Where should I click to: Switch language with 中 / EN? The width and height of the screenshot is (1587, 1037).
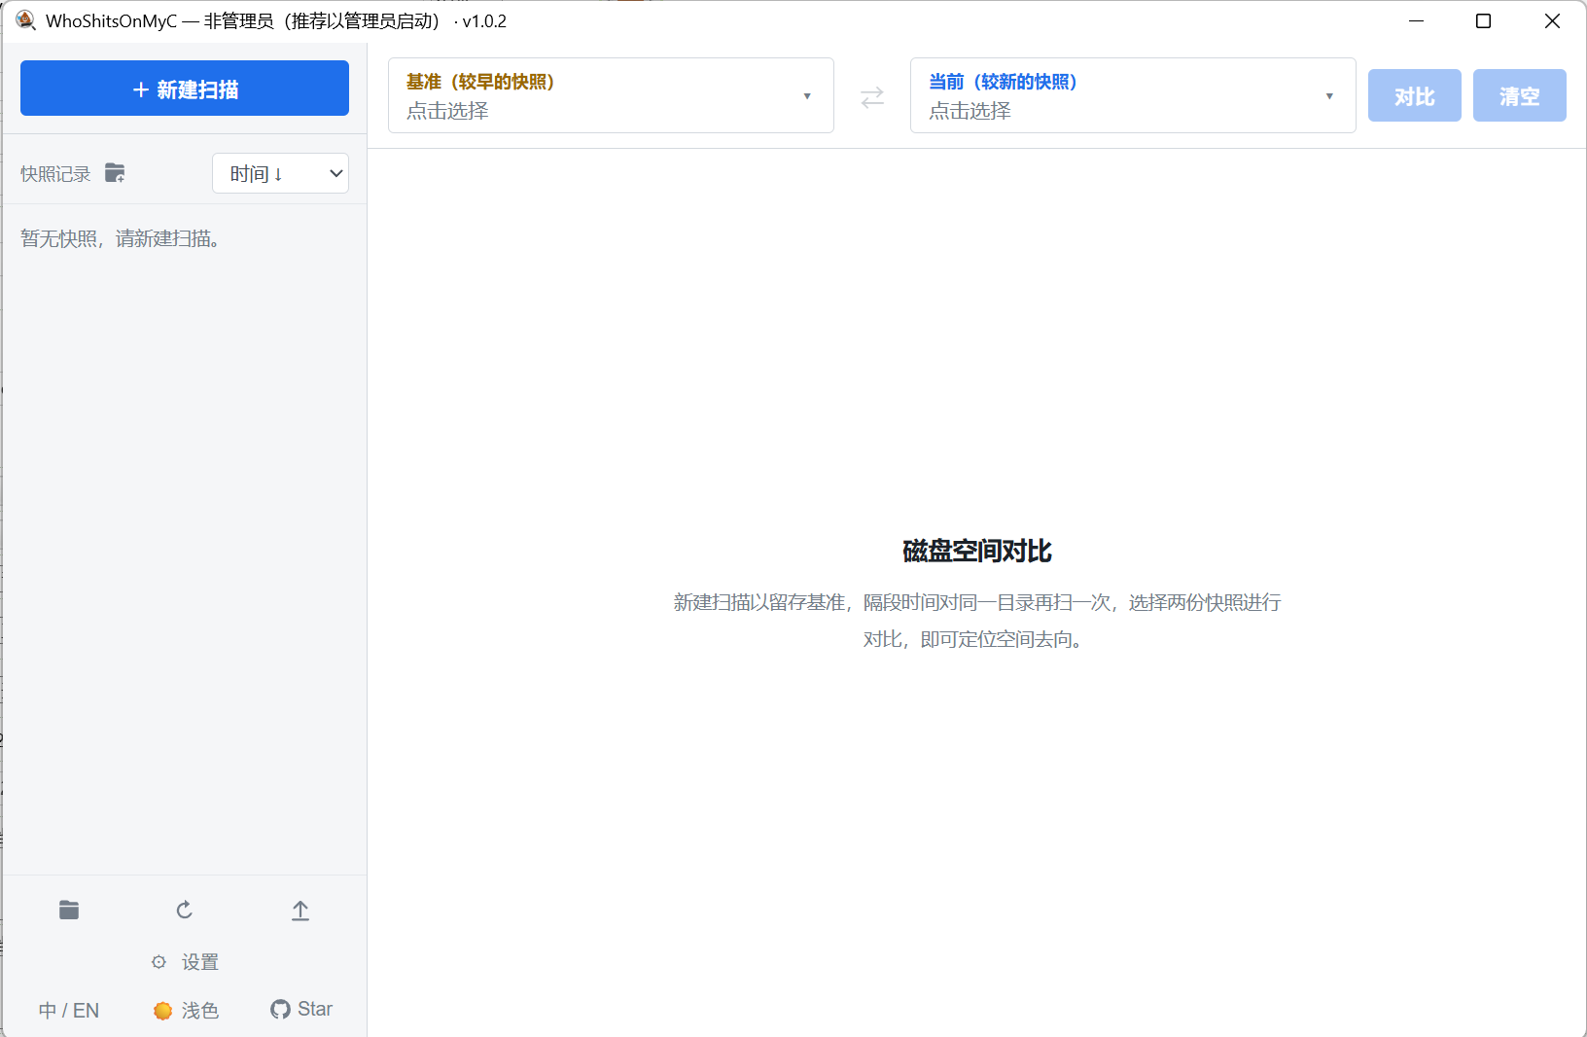69,1010
